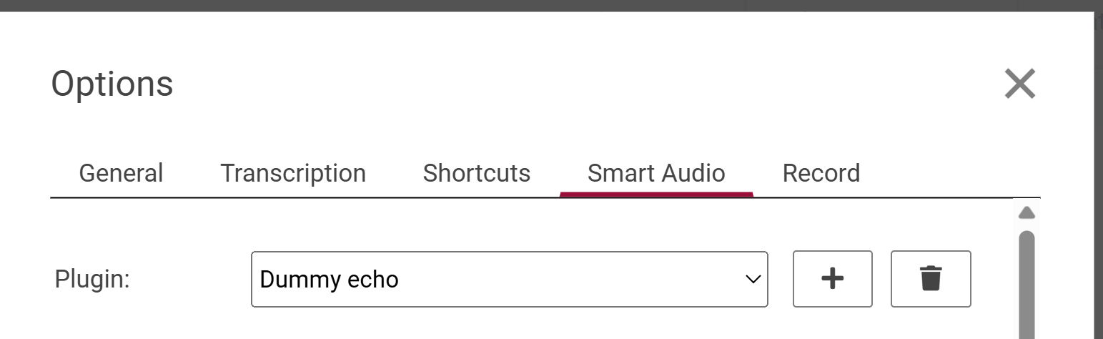Viewport: 1103px width, 339px height.
Task: Delete the plugin using the trash icon
Action: pyautogui.click(x=930, y=279)
